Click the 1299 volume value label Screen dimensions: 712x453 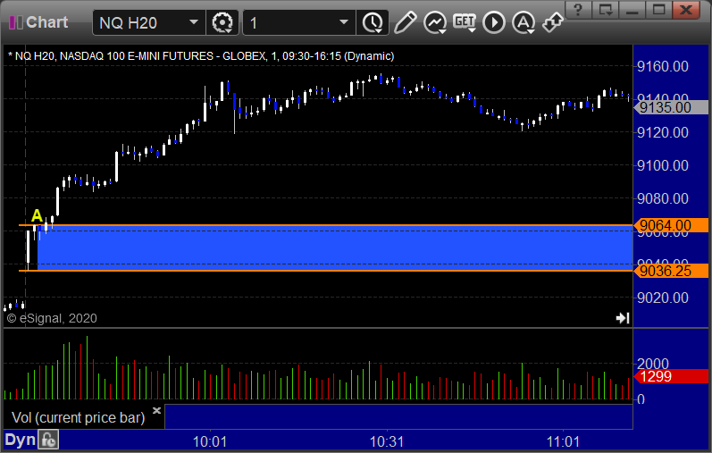671,376
